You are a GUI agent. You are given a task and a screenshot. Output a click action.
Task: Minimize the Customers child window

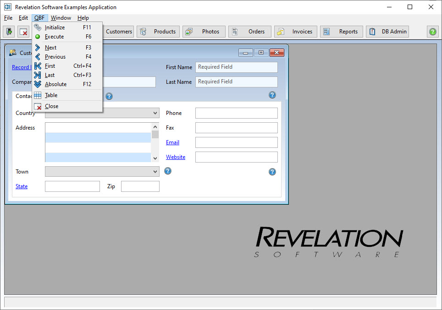[245, 53]
